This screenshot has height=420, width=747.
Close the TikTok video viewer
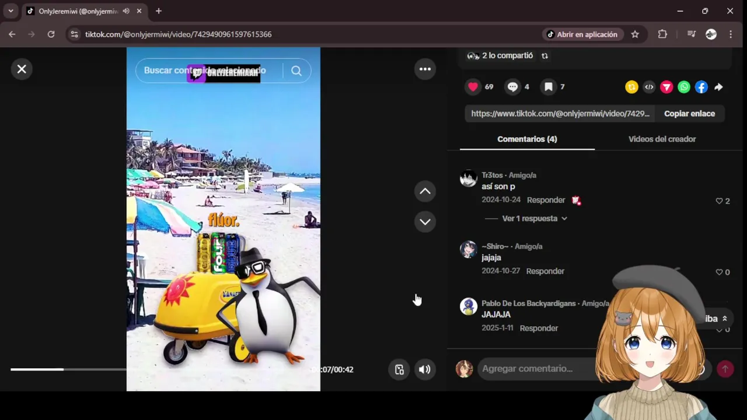point(22,69)
